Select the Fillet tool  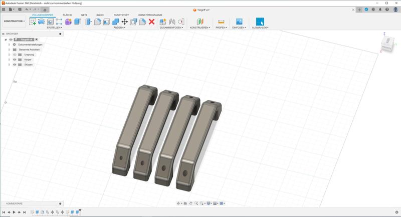[97, 21]
